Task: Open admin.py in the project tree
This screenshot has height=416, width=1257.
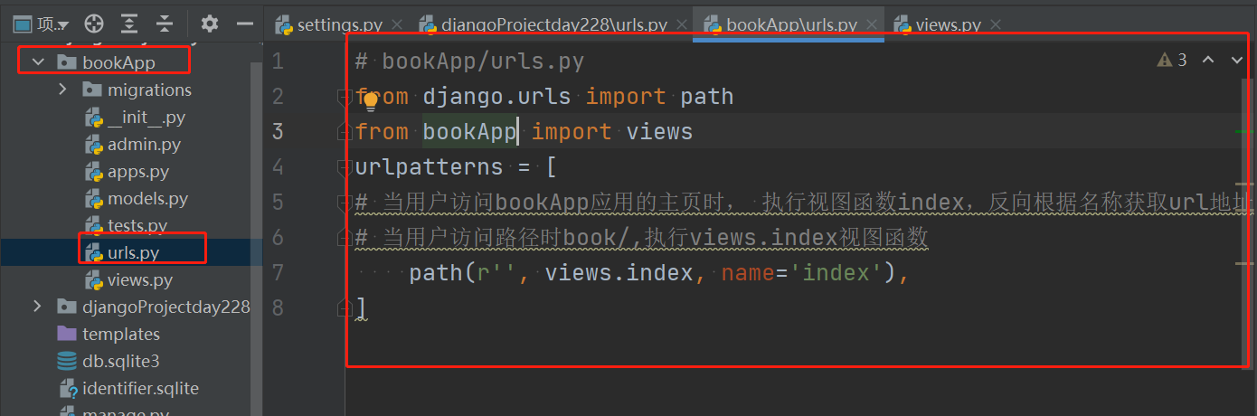Action: [144, 144]
